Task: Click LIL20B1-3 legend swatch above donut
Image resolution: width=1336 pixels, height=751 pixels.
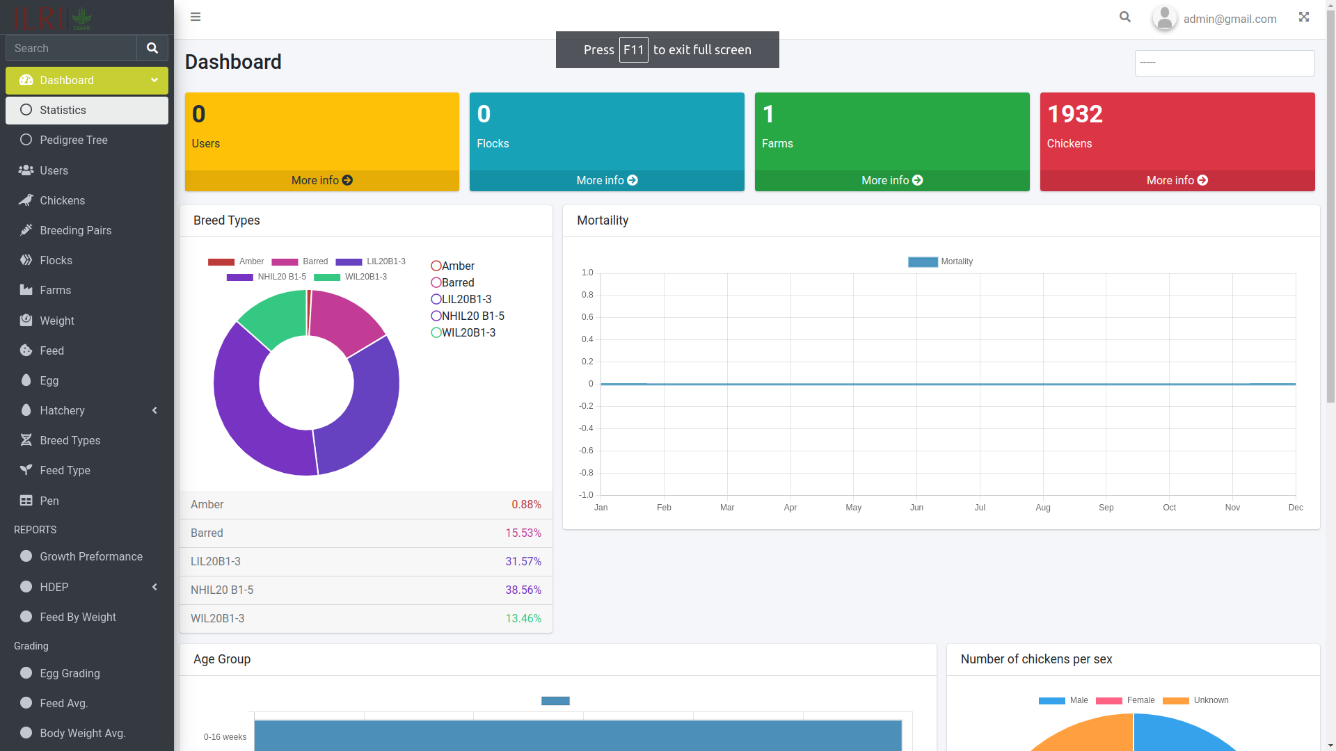Action: point(349,262)
